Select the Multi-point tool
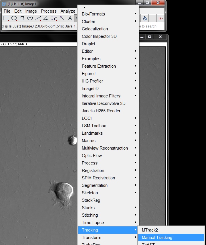This screenshot has height=245, width=206. click(x=54, y=19)
